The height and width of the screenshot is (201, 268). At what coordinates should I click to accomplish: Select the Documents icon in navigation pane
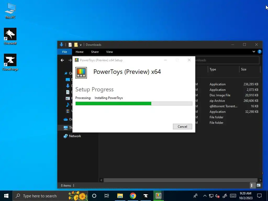tap(68, 92)
